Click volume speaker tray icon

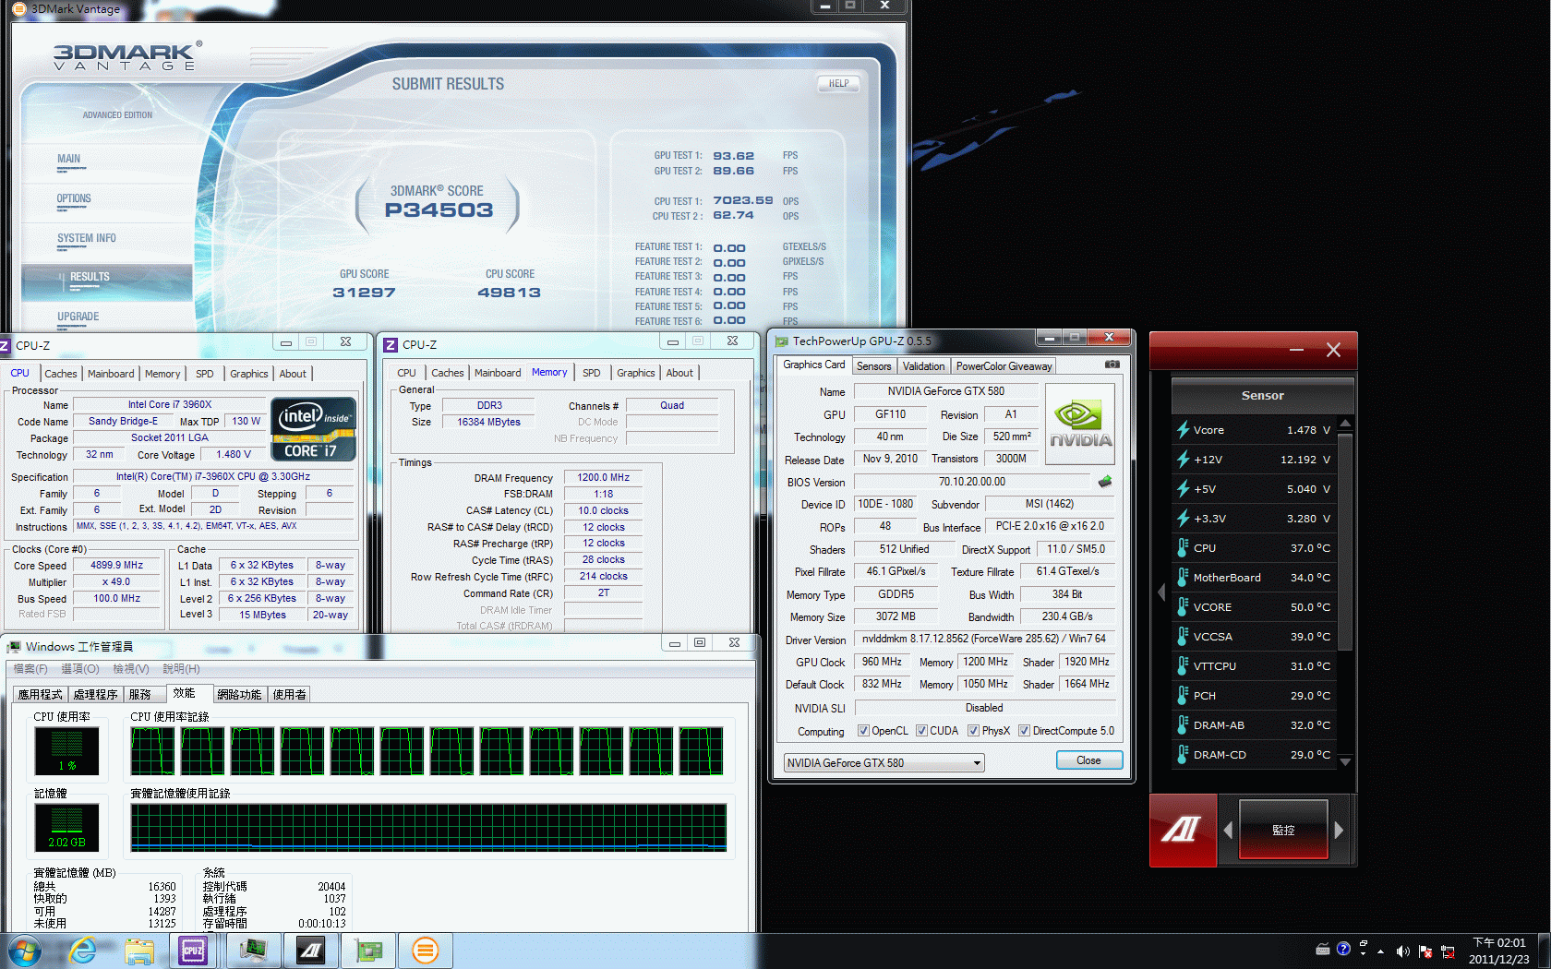tap(1402, 951)
